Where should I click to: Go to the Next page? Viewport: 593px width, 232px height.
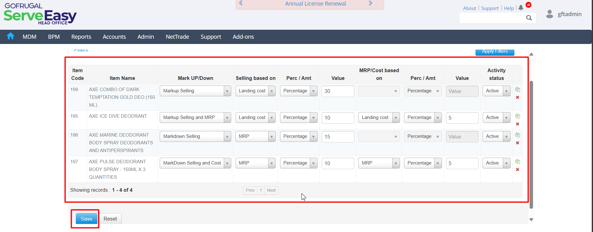click(271, 190)
